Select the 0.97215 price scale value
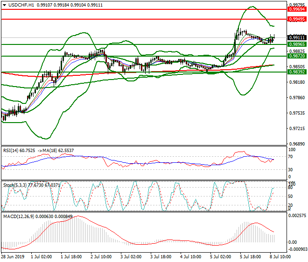Screen dimensions: 308x262 (x=297, y=129)
